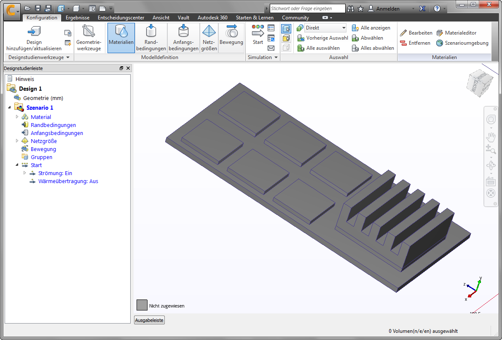This screenshot has width=502, height=340.
Task: Open the Direkt selection dropdown
Action: (325, 28)
